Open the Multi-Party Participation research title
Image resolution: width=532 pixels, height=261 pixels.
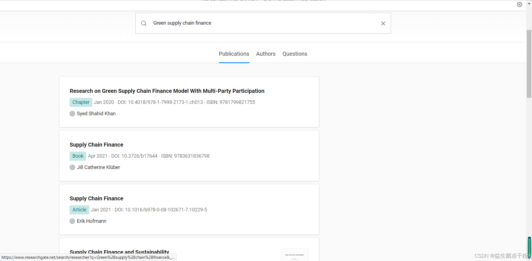click(x=167, y=91)
